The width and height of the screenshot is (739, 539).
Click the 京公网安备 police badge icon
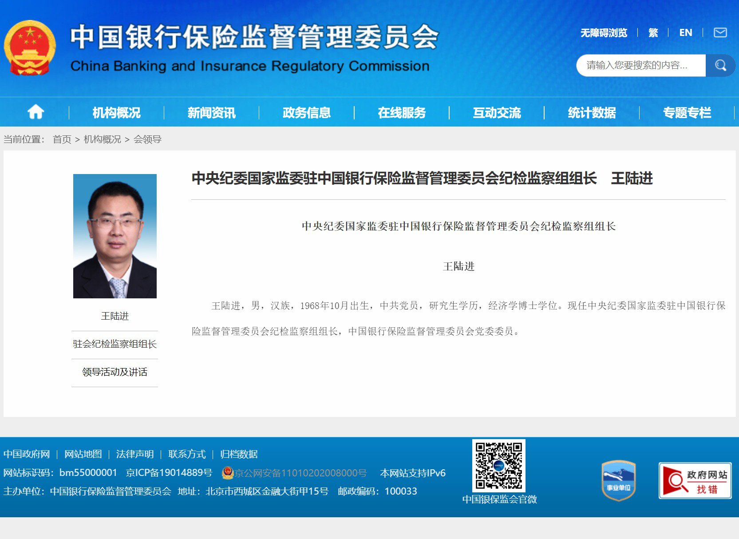click(227, 473)
